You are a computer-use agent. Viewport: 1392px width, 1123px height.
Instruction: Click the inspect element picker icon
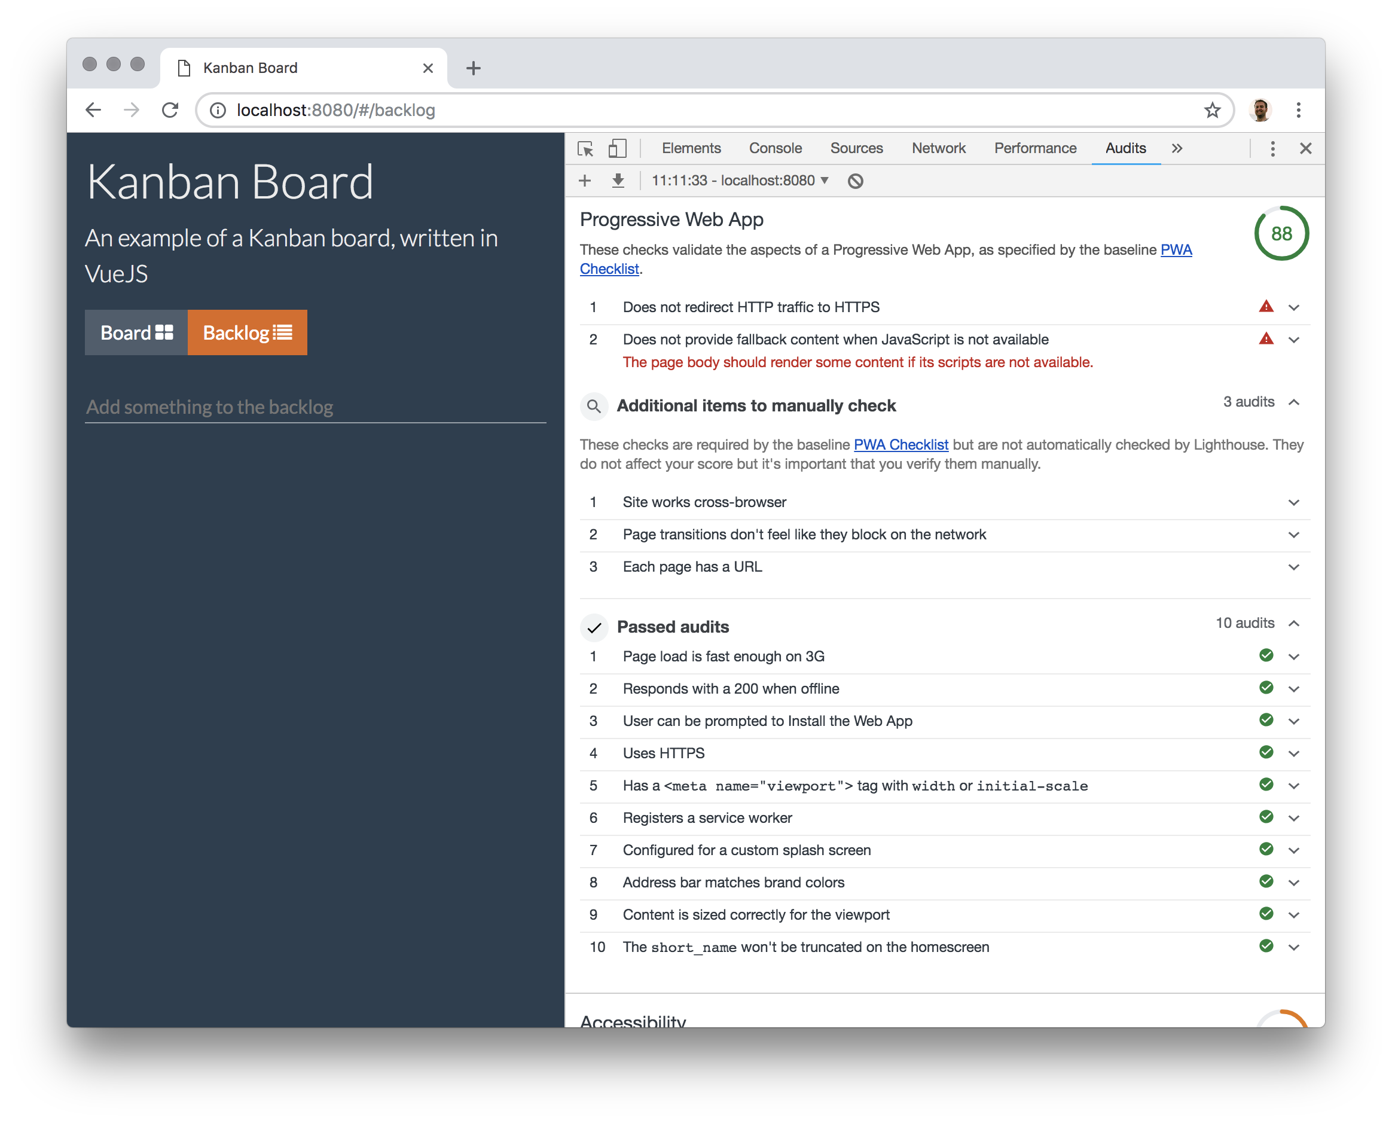[585, 149]
